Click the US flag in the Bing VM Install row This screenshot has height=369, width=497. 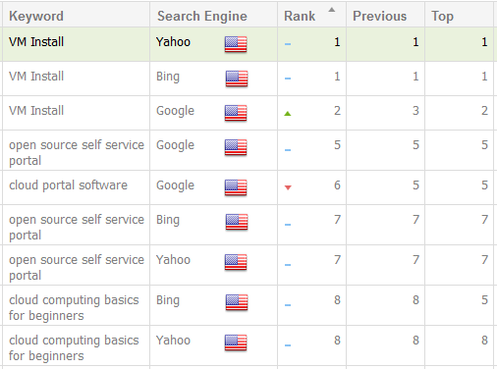237,79
